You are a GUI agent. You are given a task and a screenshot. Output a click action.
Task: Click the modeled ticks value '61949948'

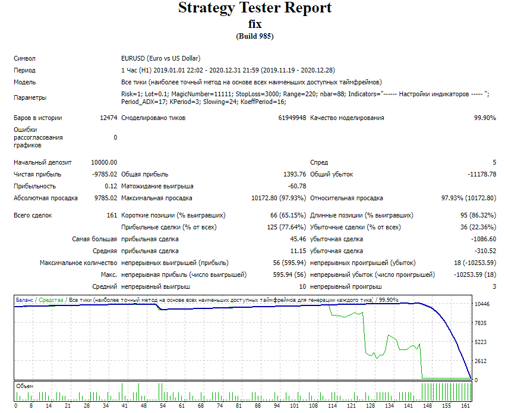pyautogui.click(x=292, y=118)
